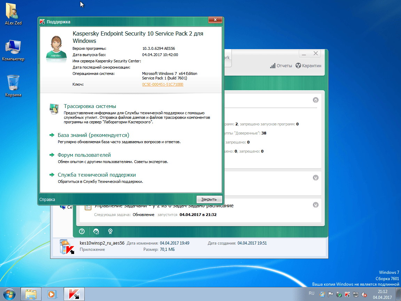Click the safely remove hardware tray icon
This screenshot has height=301, width=401.
[x=339, y=295]
